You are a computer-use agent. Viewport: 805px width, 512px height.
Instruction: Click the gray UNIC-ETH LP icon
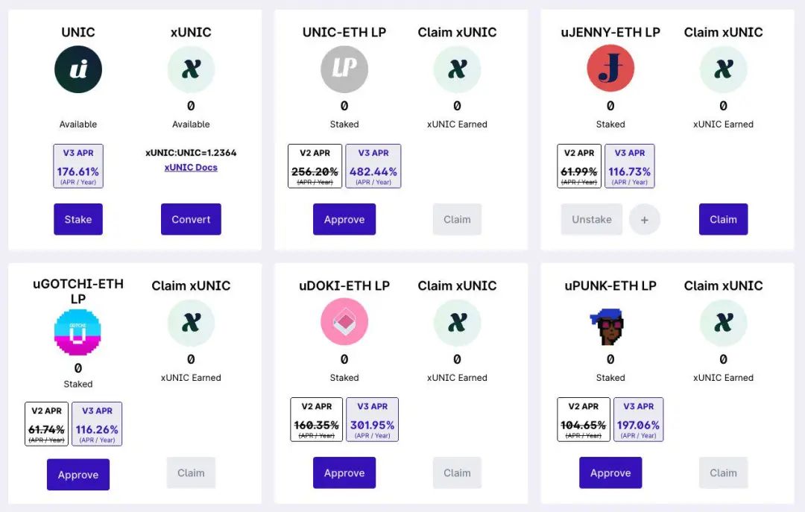pyautogui.click(x=344, y=69)
